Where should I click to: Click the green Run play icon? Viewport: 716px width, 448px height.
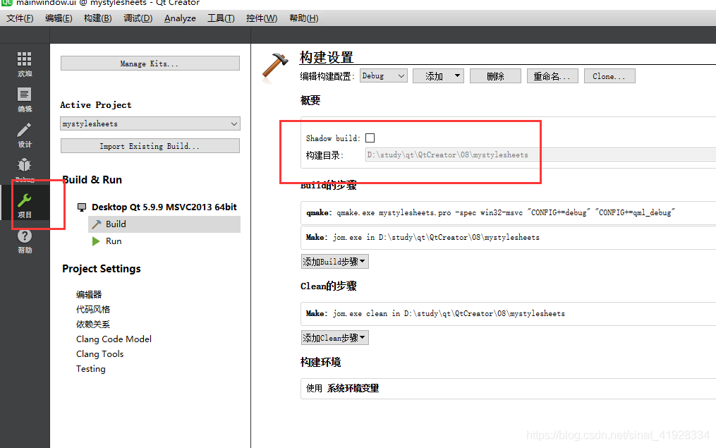[96, 241]
